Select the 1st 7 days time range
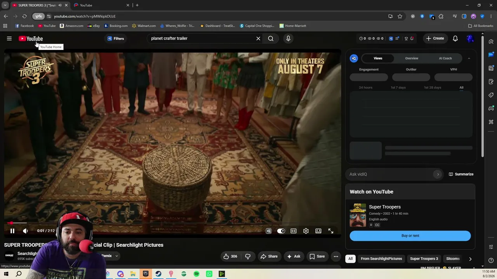 398,88
